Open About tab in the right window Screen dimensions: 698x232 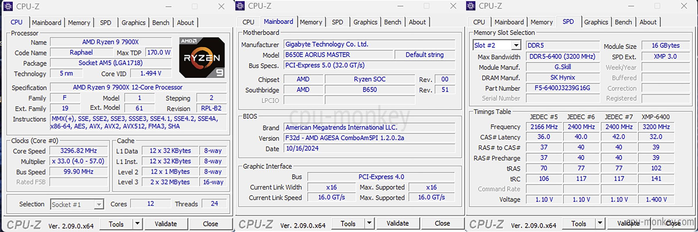coord(648,22)
